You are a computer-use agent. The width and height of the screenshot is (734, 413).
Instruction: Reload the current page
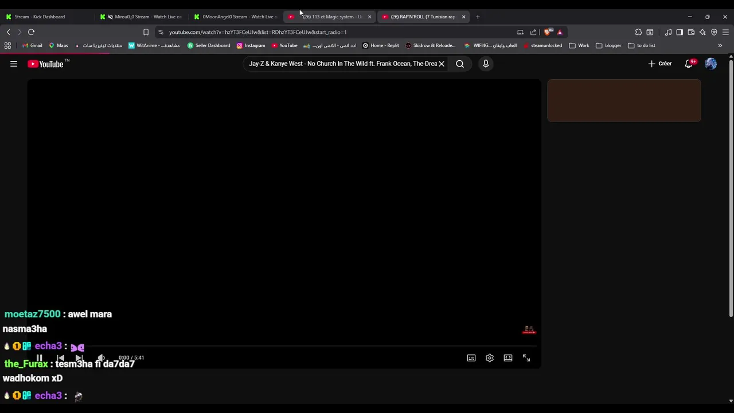[31, 32]
